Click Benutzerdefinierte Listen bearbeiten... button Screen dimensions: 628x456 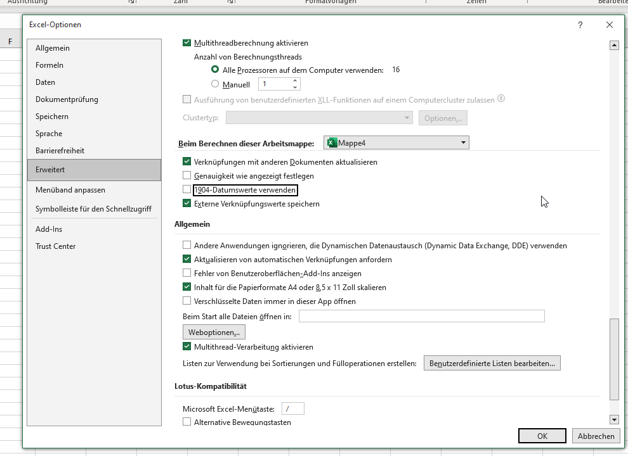point(492,363)
